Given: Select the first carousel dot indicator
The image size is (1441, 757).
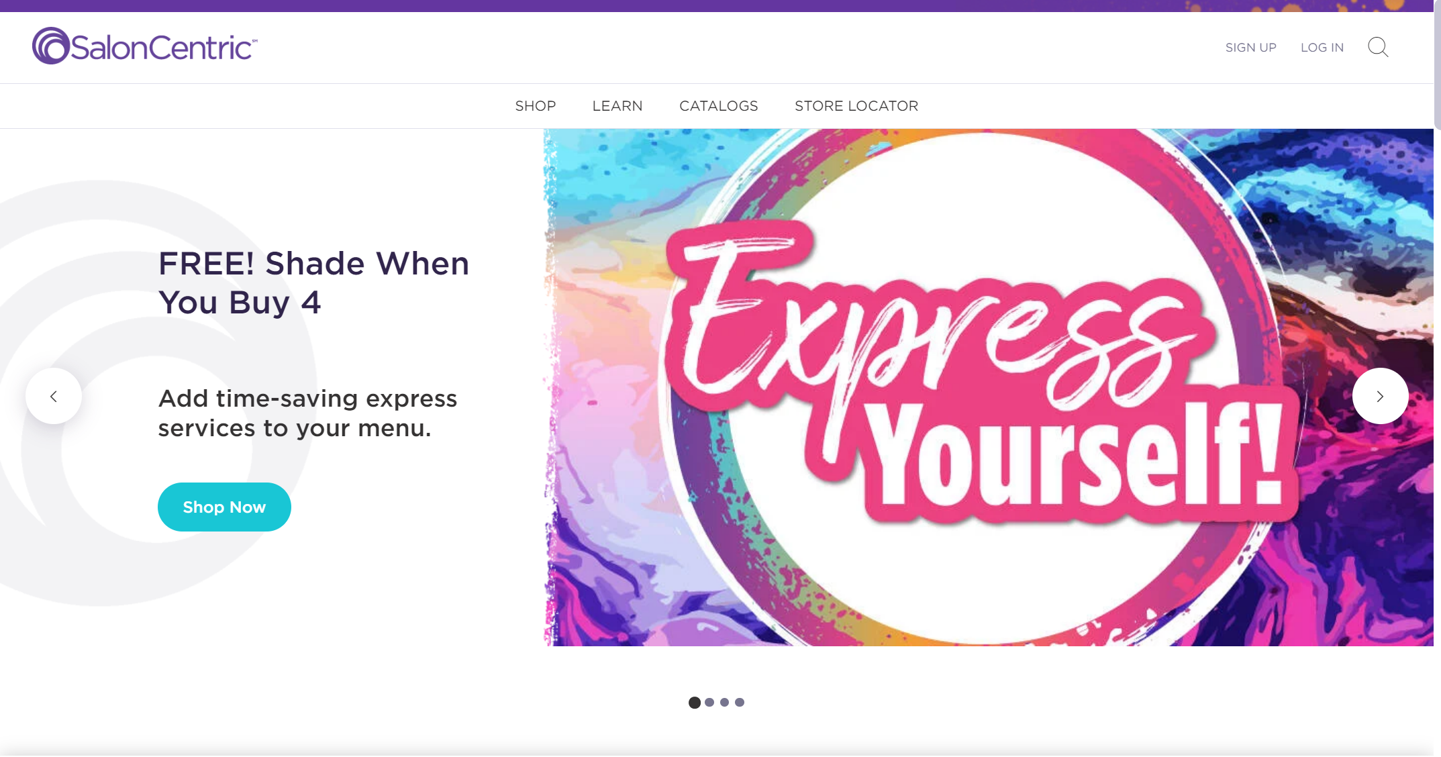Looking at the screenshot, I should click(695, 703).
